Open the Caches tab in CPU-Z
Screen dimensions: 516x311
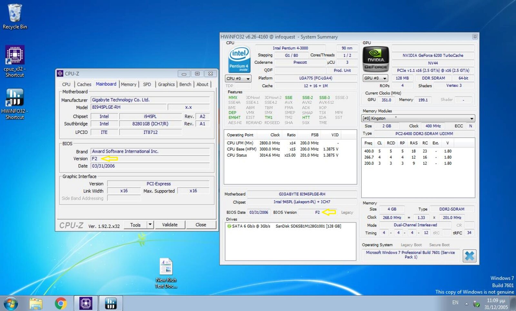84,84
